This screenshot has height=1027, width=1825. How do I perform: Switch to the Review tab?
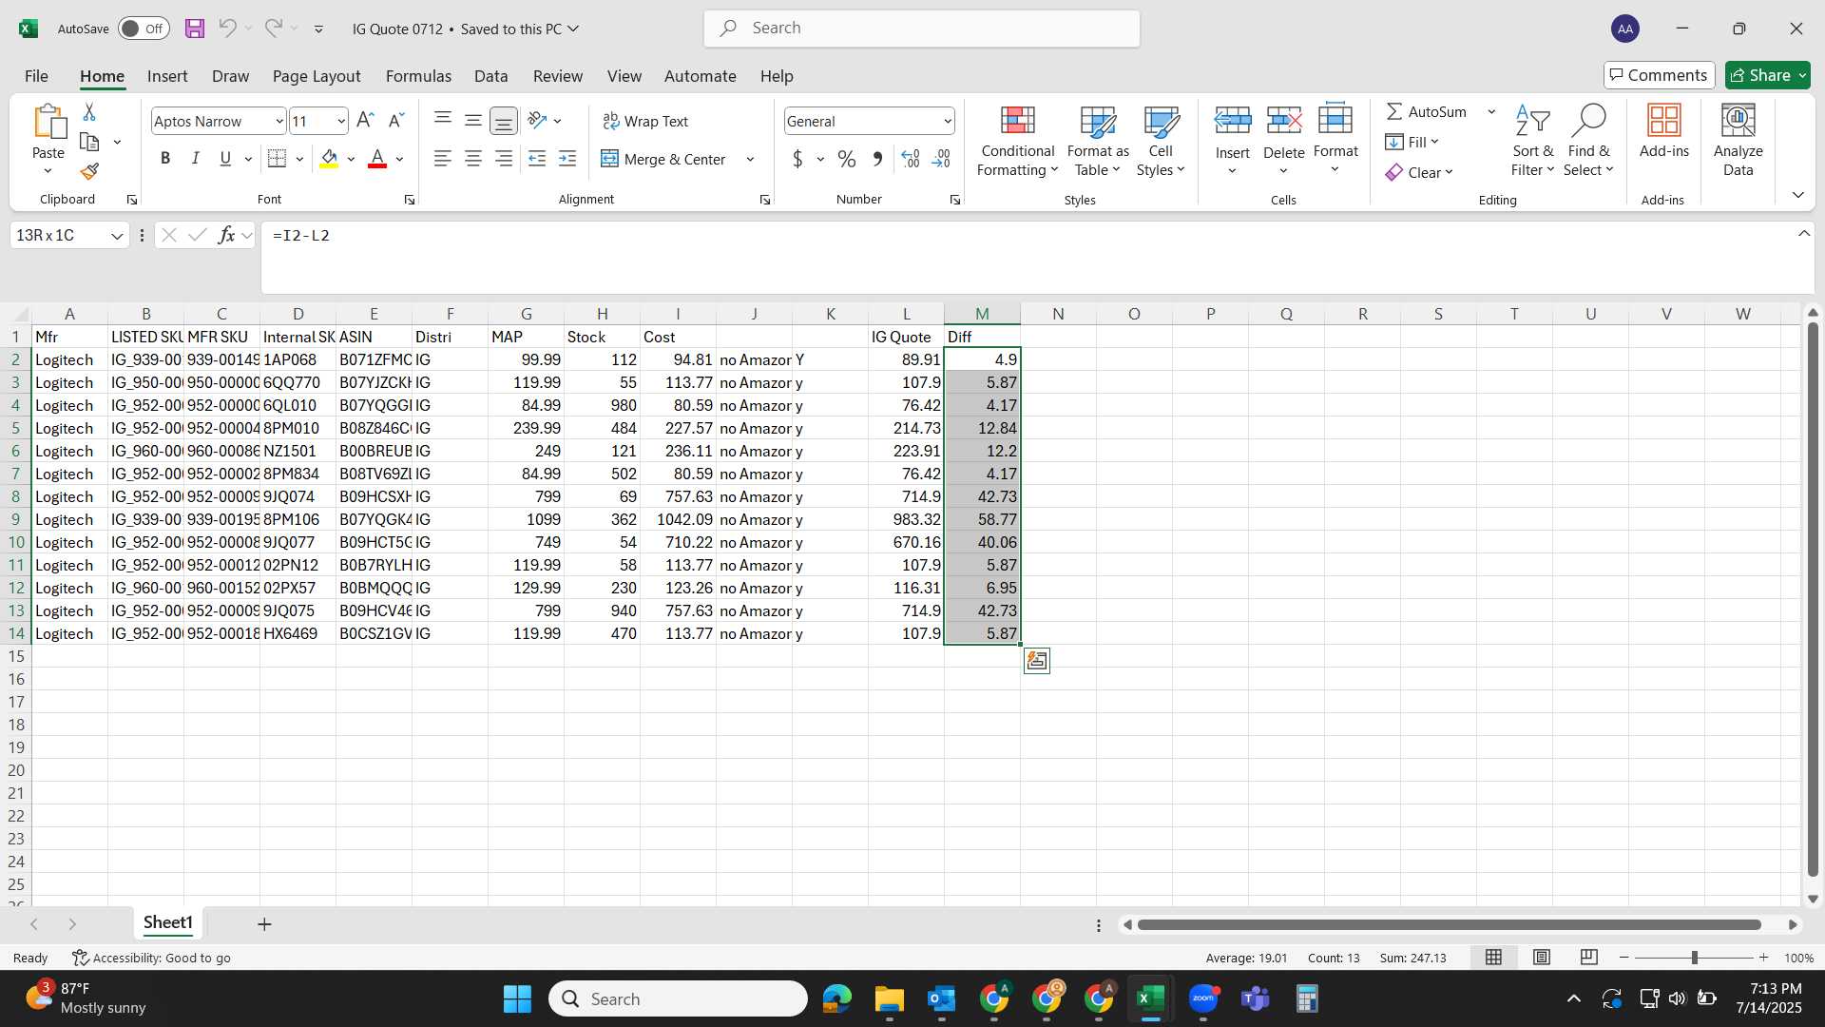[x=558, y=76]
